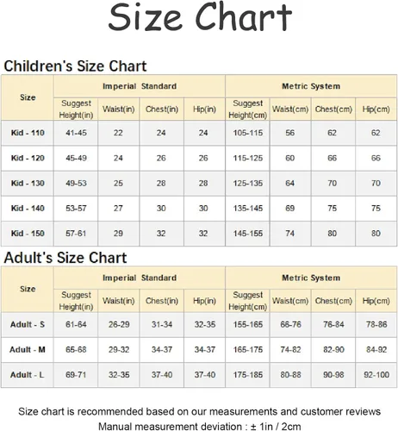This screenshot has width=398, height=431.
Task: Click the Kid - 150 size label
Action: tap(28, 234)
